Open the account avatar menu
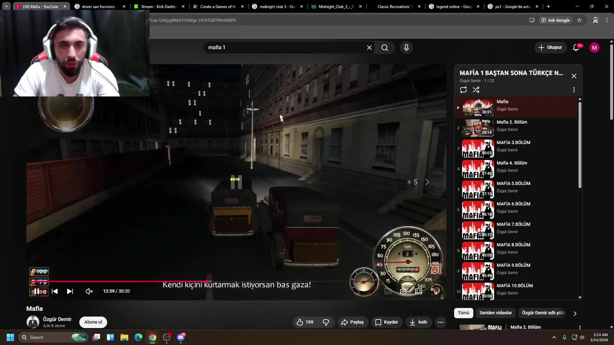The height and width of the screenshot is (345, 614). click(x=594, y=47)
